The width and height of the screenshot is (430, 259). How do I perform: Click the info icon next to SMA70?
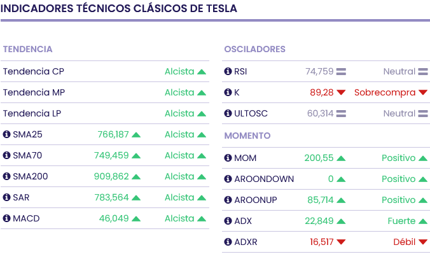pos(7,155)
